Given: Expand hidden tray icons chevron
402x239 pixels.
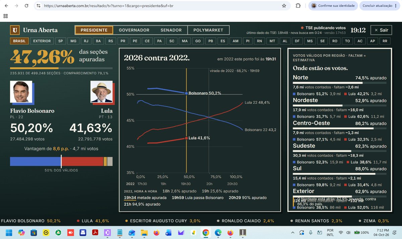Looking at the screenshot, I should 293,232.
